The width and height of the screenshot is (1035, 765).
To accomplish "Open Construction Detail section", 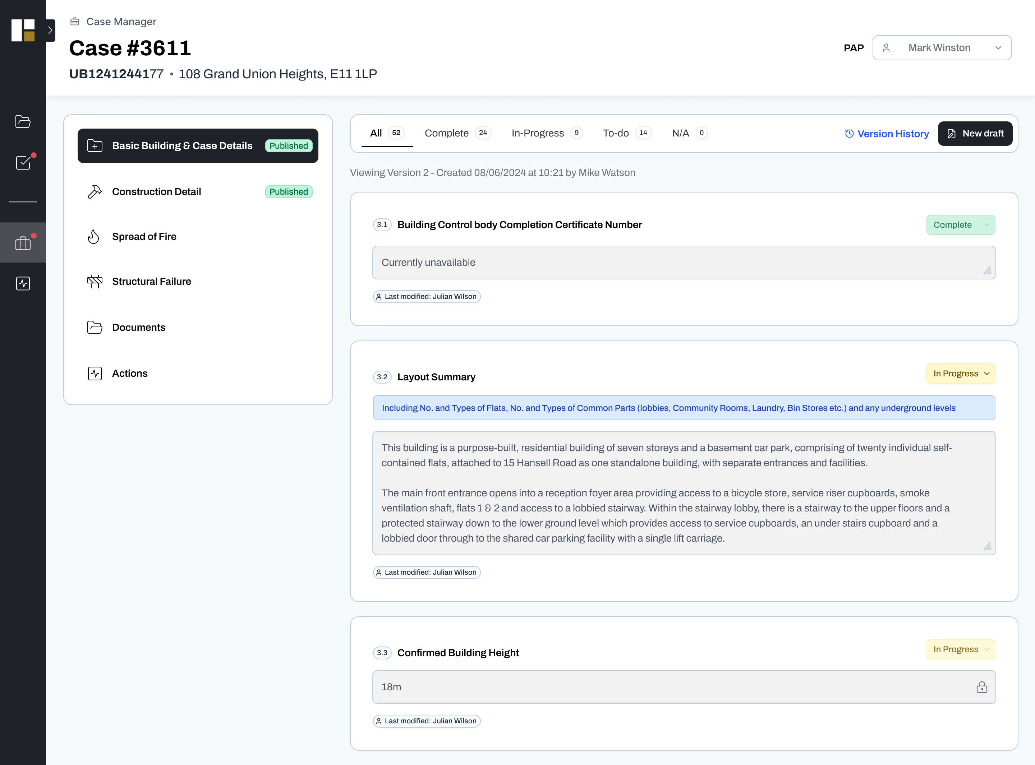I will [198, 192].
